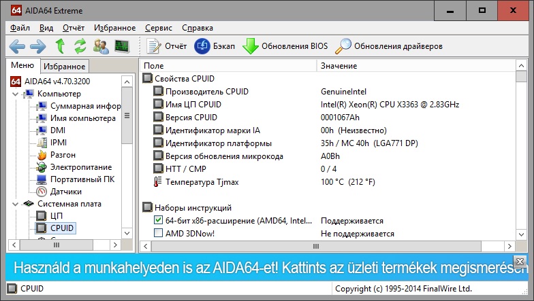Open Обновления драйверов from toolbar
Screen dimensions: 534x301
[388, 46]
